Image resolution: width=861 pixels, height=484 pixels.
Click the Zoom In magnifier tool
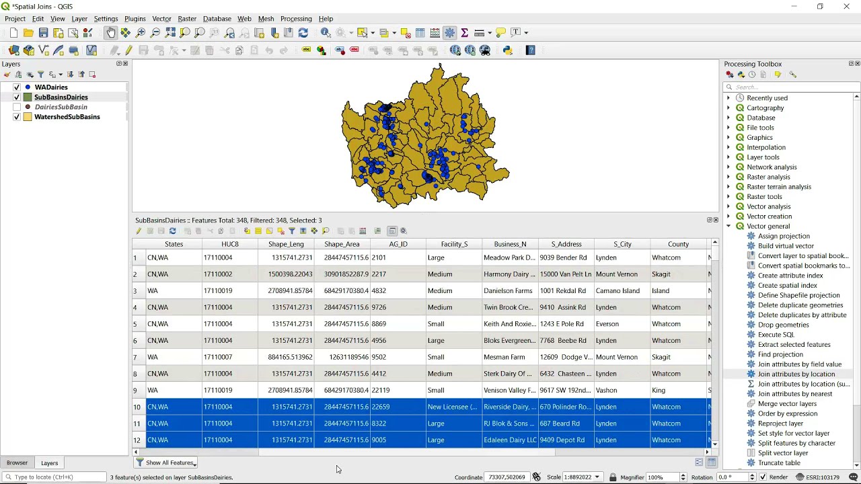pyautogui.click(x=141, y=32)
